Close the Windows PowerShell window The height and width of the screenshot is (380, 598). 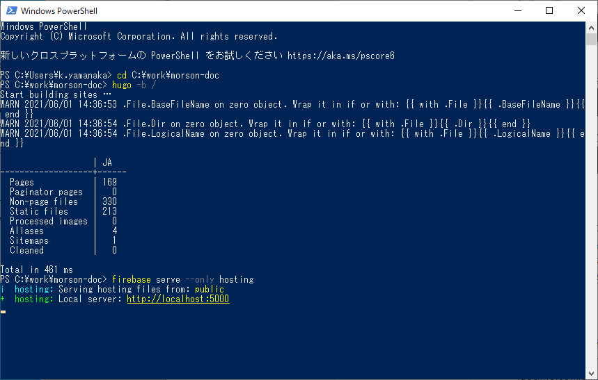[x=581, y=10]
